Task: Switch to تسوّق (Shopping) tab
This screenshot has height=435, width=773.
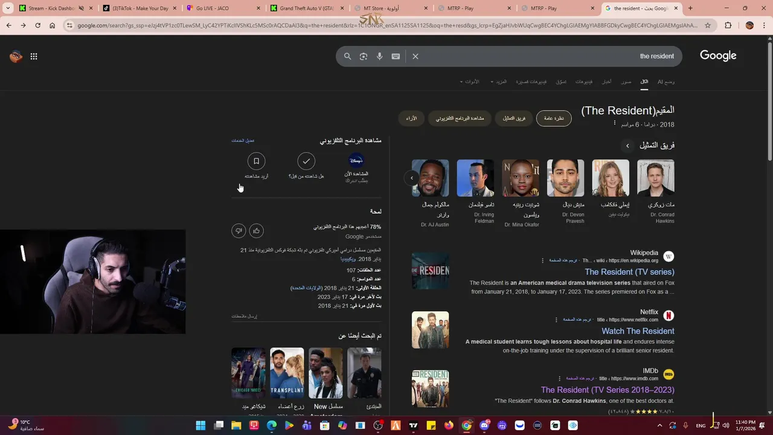Action: (x=561, y=82)
